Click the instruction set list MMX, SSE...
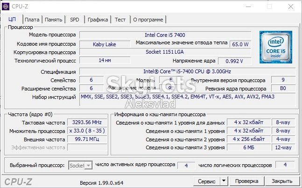Screen dimensions: 302x188 click(187, 99)
